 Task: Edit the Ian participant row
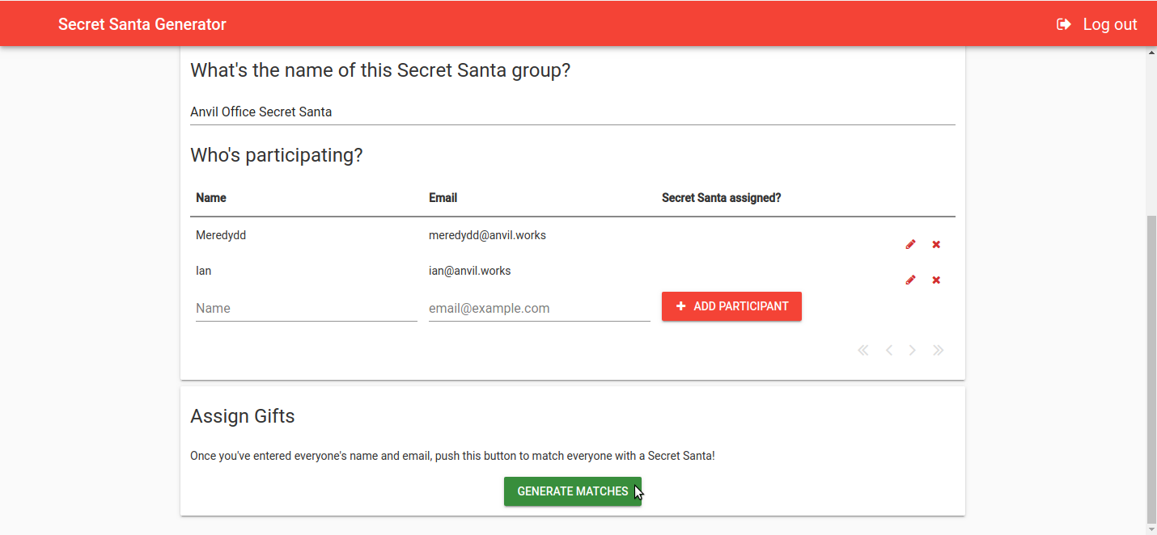[x=910, y=280]
